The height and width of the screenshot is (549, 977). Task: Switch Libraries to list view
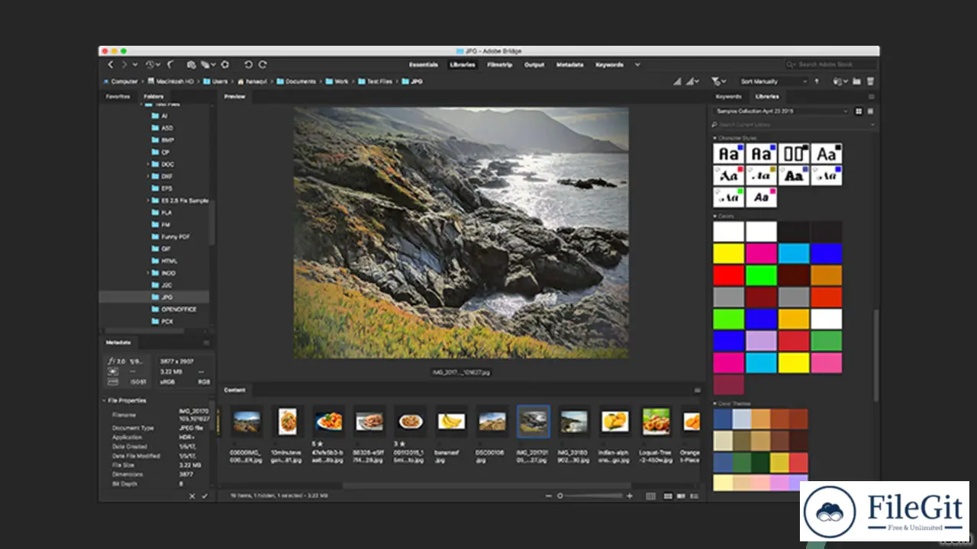870,111
